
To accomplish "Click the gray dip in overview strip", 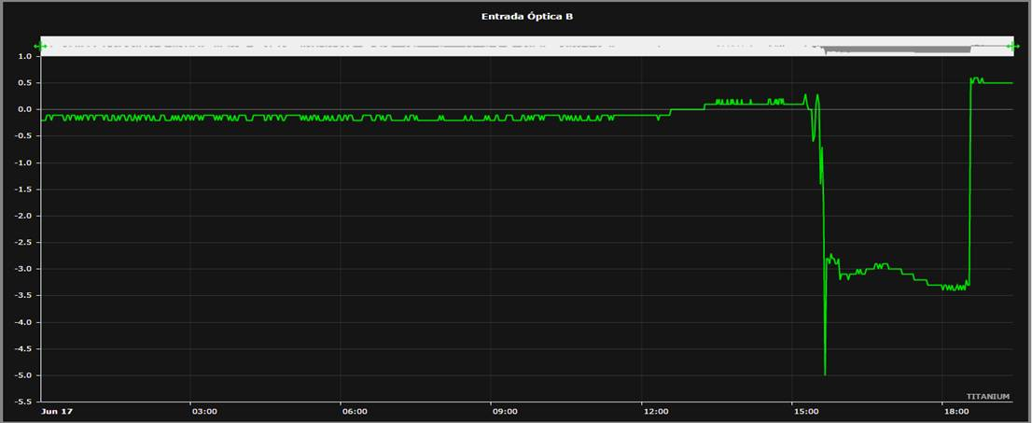I will 895,50.
